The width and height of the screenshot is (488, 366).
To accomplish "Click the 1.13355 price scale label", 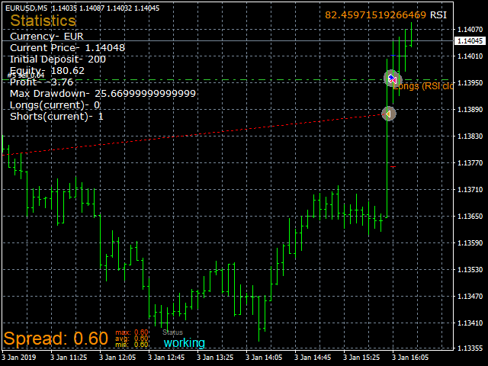I will (470, 348).
